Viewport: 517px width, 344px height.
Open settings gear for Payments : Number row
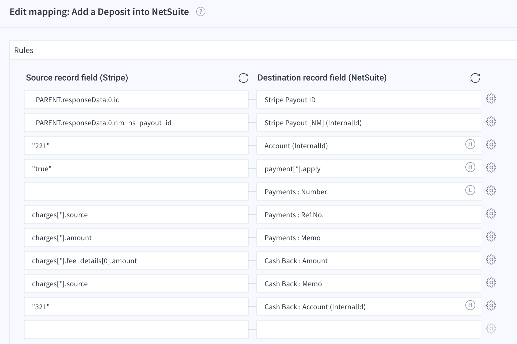tap(491, 191)
